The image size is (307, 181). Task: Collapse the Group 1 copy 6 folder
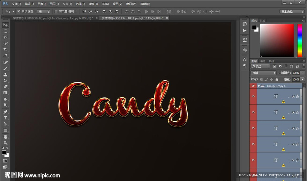(x=258, y=86)
